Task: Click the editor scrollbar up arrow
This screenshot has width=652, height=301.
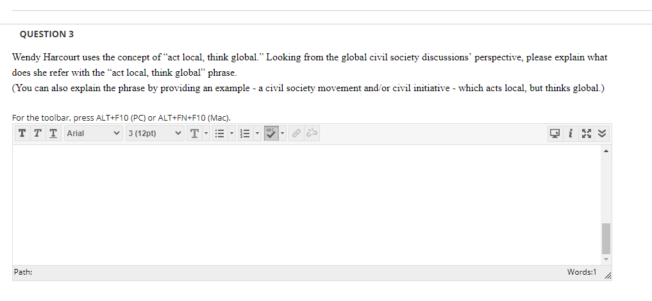Action: [x=606, y=151]
